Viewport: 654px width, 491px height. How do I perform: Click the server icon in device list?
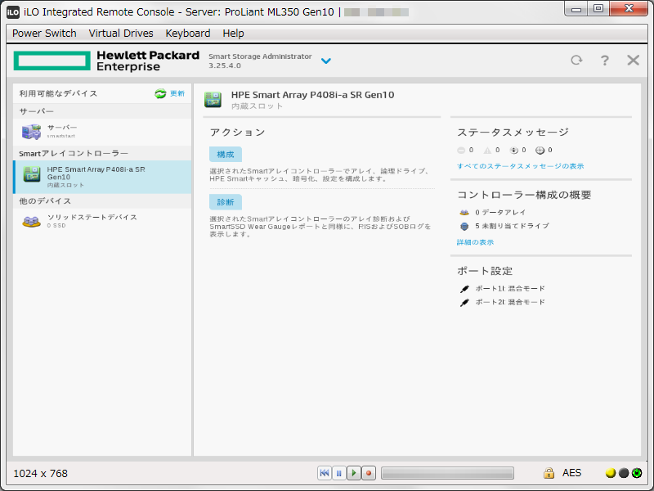coord(31,132)
